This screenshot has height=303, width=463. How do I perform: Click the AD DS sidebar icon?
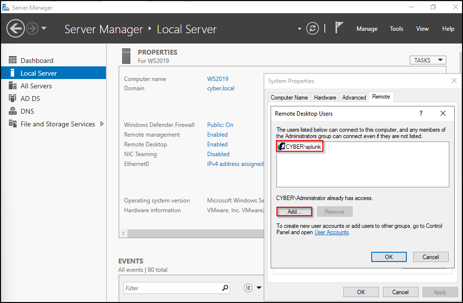(13, 98)
